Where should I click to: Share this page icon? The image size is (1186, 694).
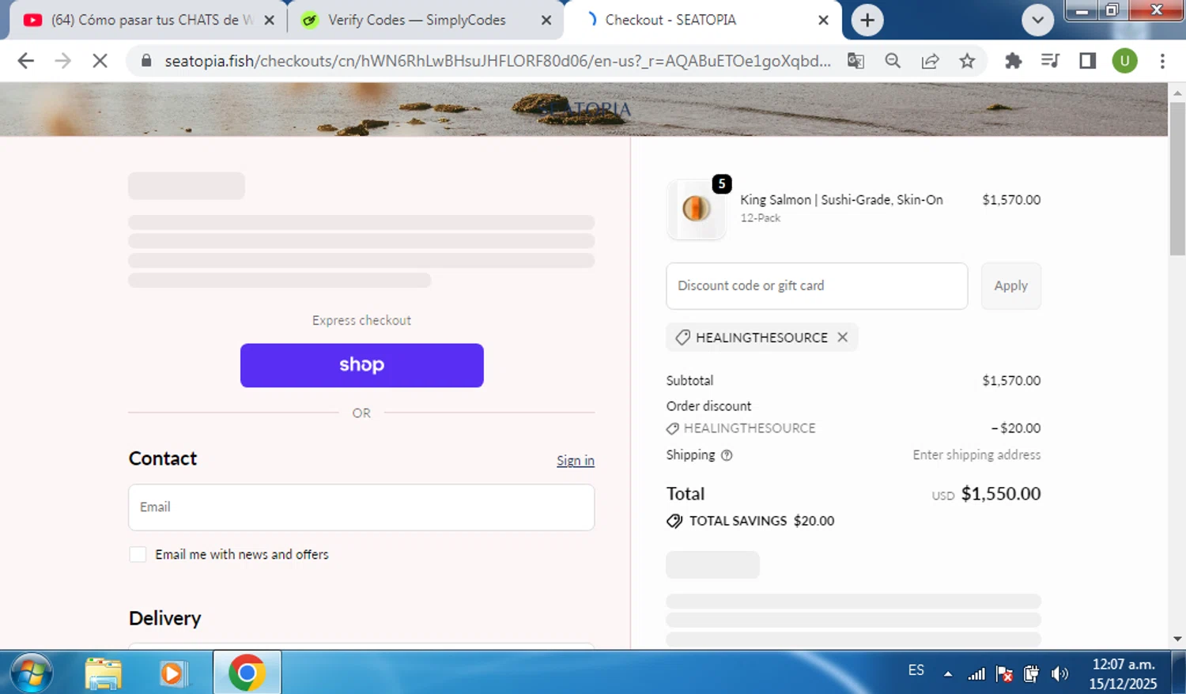[x=930, y=61]
